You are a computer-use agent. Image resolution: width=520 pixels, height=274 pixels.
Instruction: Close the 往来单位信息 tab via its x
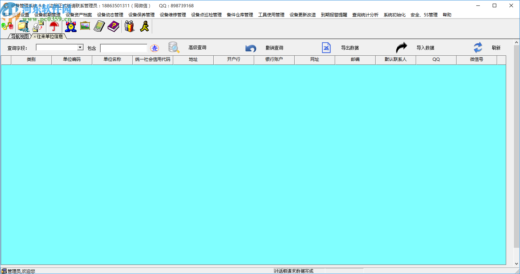point(35,36)
